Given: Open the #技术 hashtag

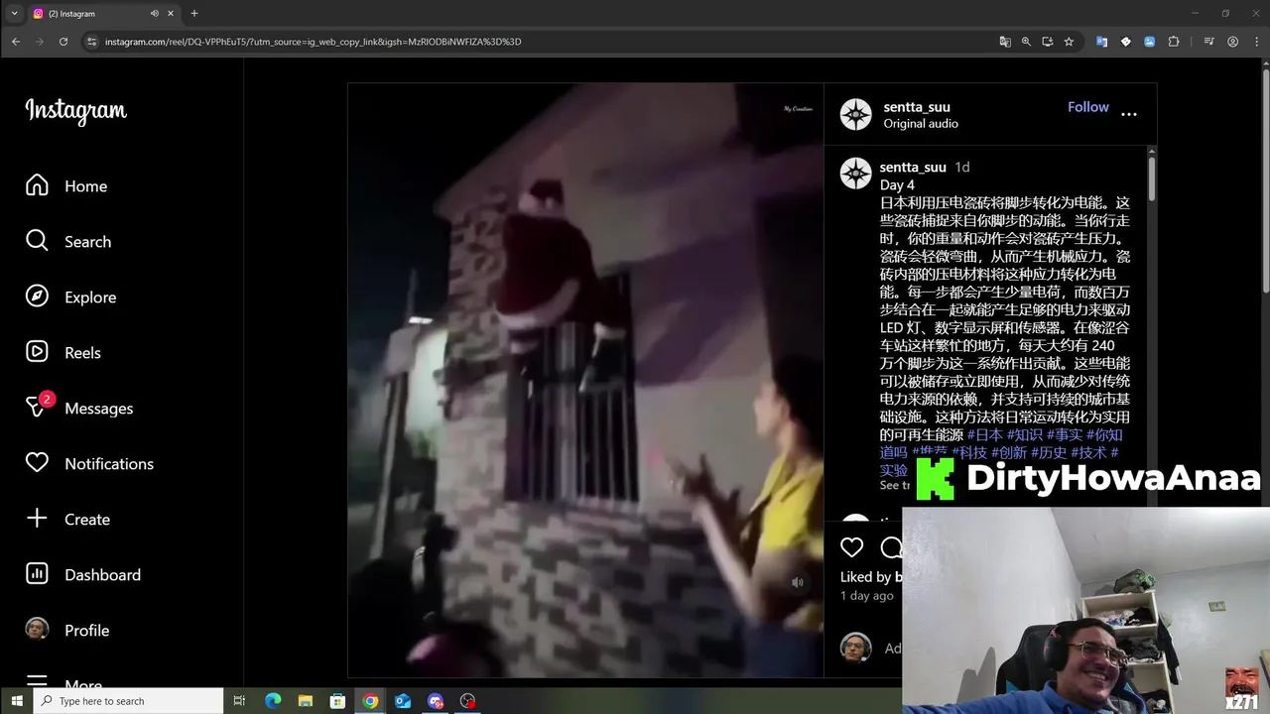Looking at the screenshot, I should 1088,452.
